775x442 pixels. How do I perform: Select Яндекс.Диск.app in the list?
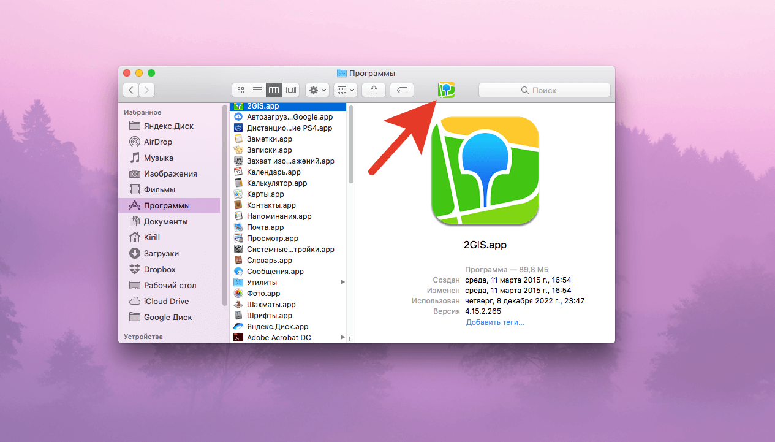(x=288, y=326)
